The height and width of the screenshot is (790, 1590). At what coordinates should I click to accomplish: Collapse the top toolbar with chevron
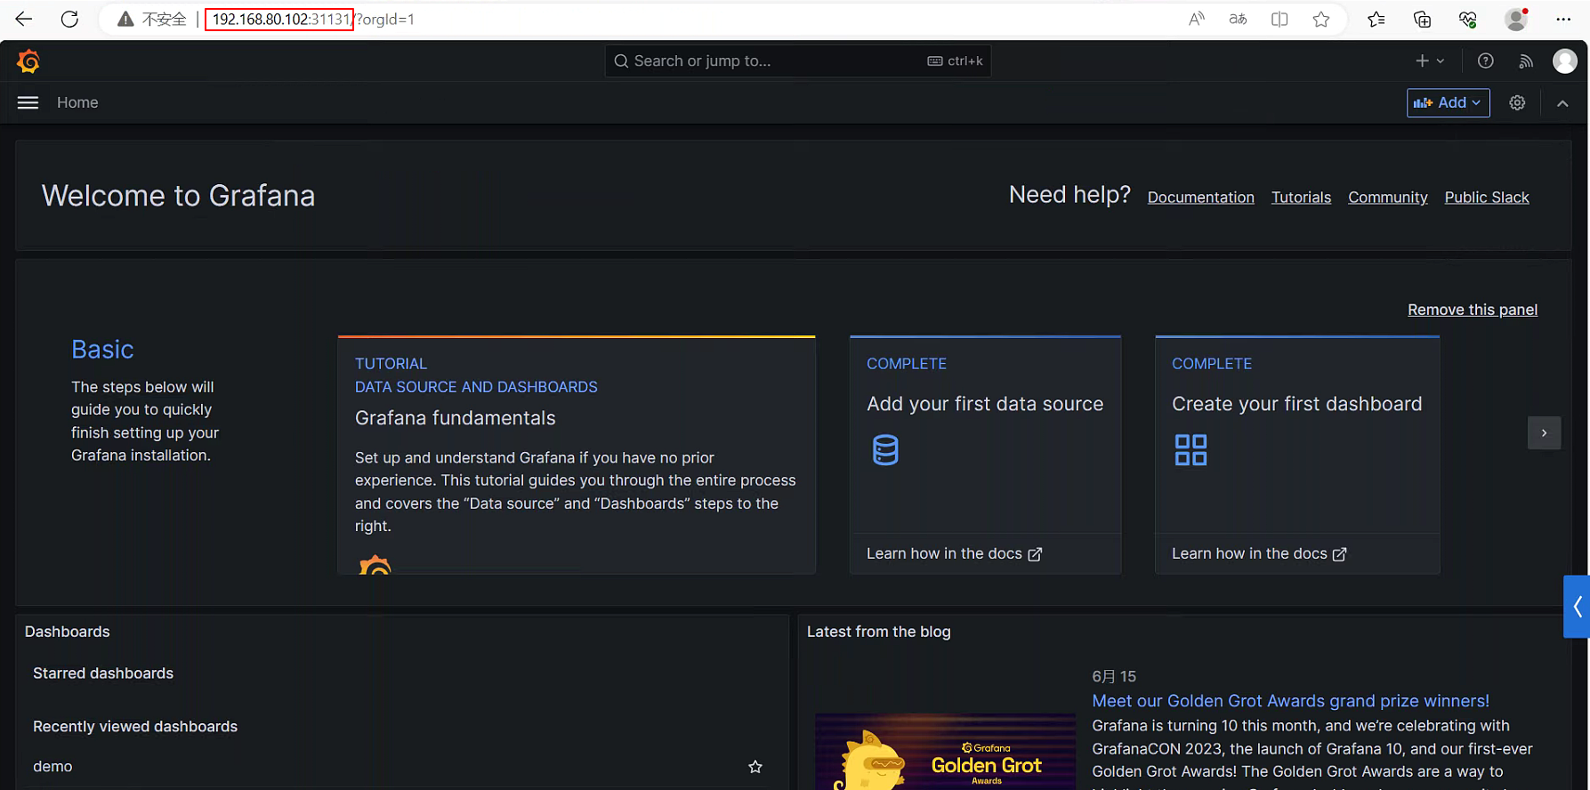pos(1562,103)
